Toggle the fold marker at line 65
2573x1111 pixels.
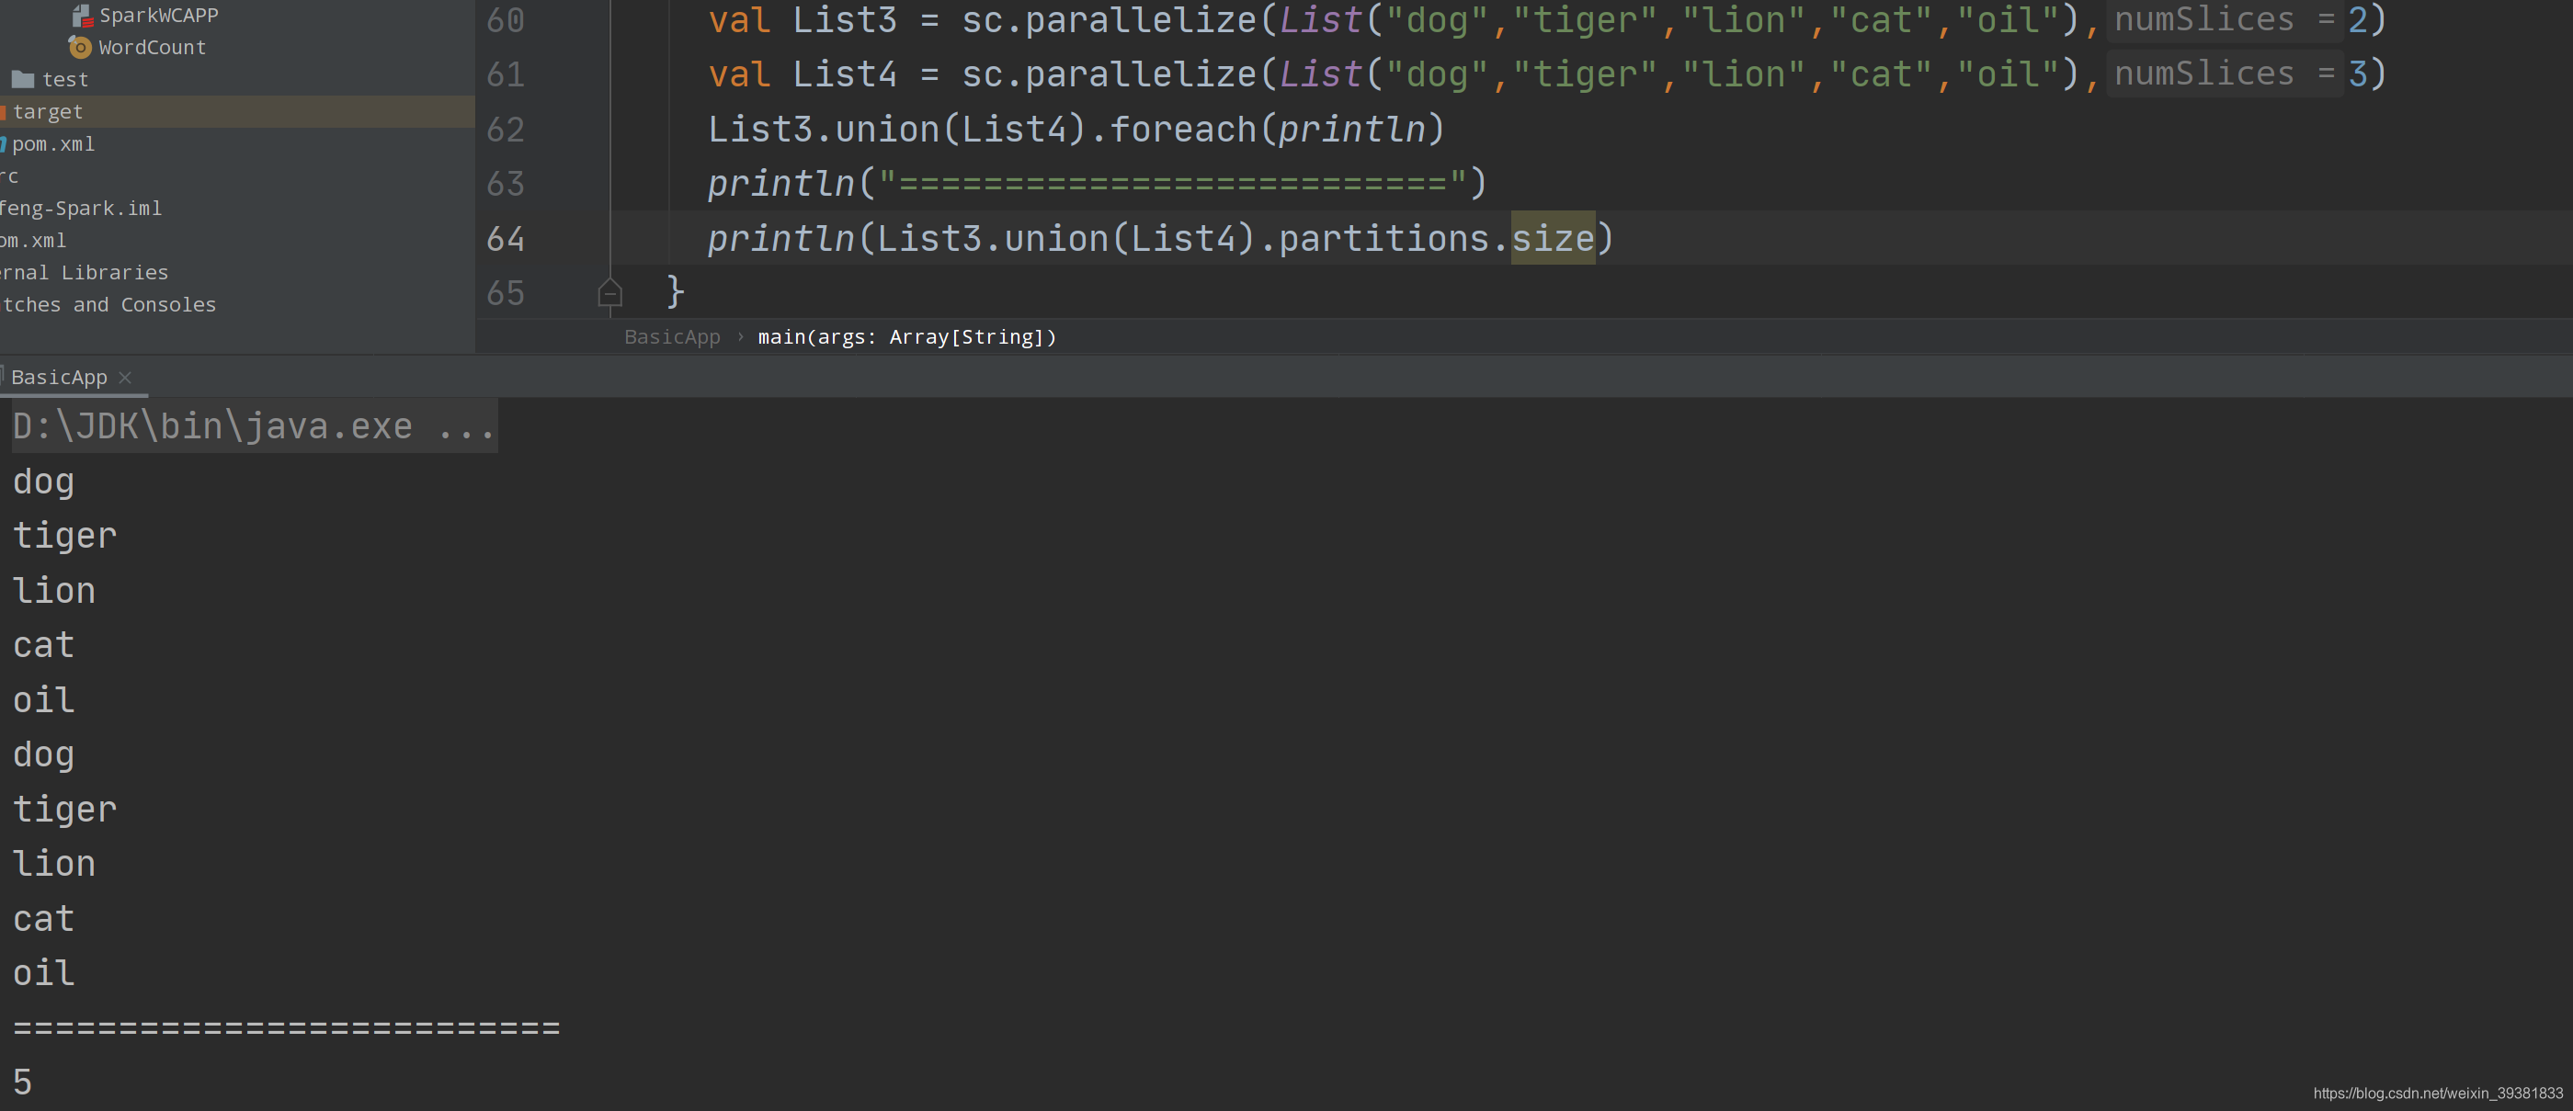[x=609, y=293]
